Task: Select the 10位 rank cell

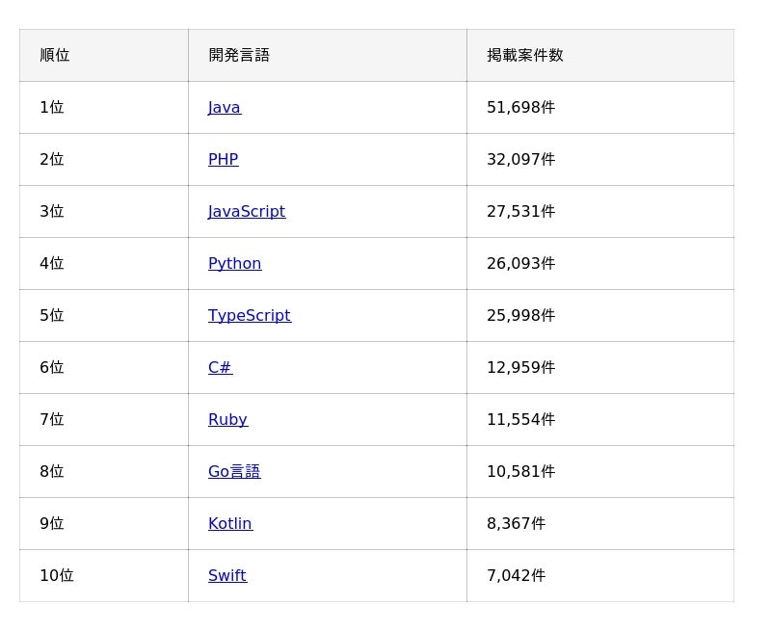Action: click(x=56, y=576)
